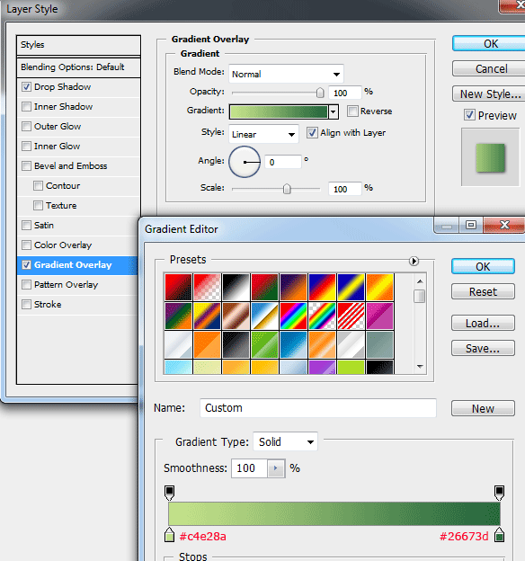Toggle Align with Layer checkbox
The width and height of the screenshot is (525, 561).
click(x=312, y=133)
